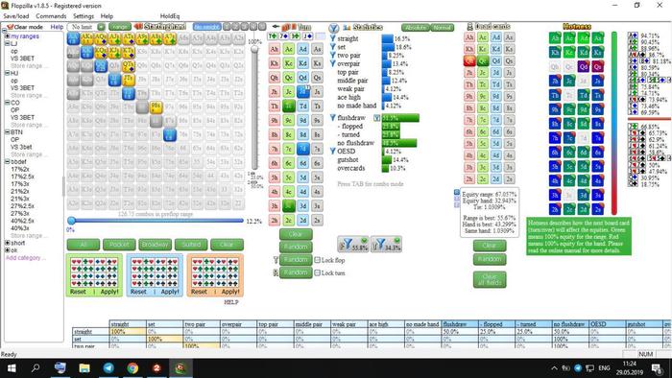The width and height of the screenshot is (672, 378).
Task: Expand the ok category
Action: (7, 250)
